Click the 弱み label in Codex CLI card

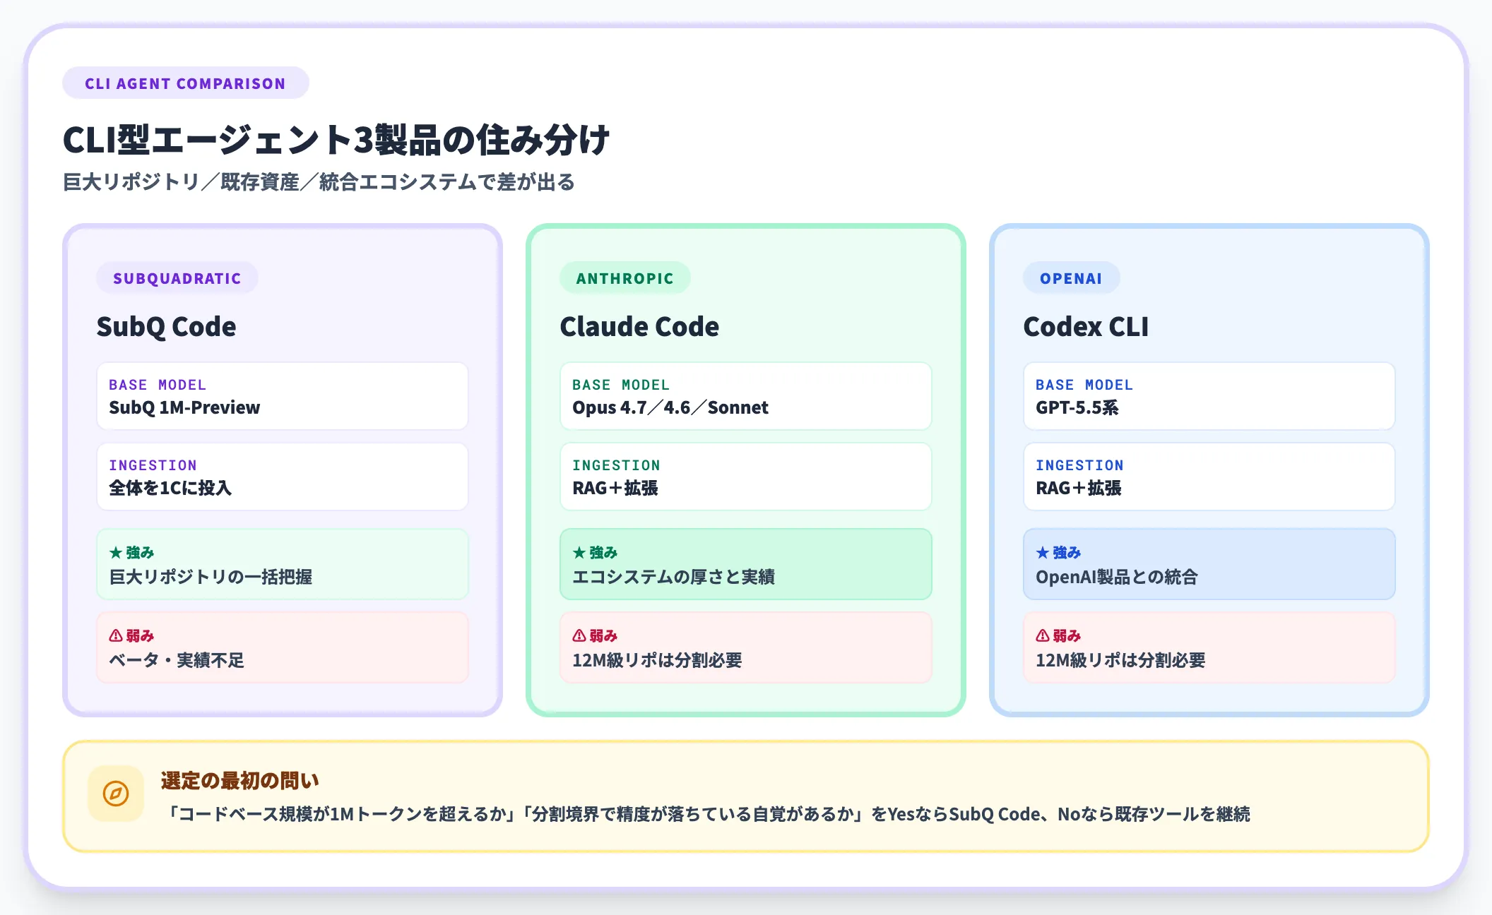[1067, 635]
